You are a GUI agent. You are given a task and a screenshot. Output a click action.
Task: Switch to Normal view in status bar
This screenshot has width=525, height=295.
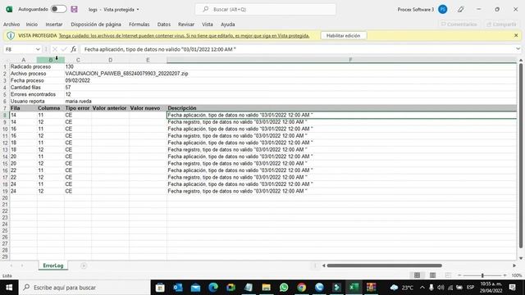click(x=417, y=275)
